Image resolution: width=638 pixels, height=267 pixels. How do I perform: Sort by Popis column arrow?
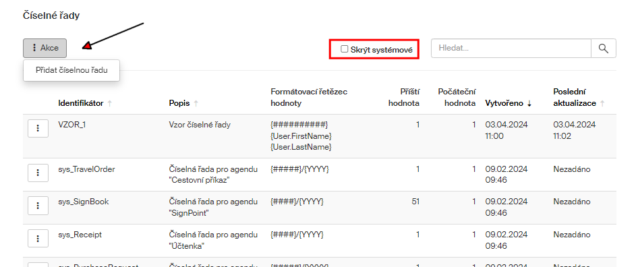[196, 103]
